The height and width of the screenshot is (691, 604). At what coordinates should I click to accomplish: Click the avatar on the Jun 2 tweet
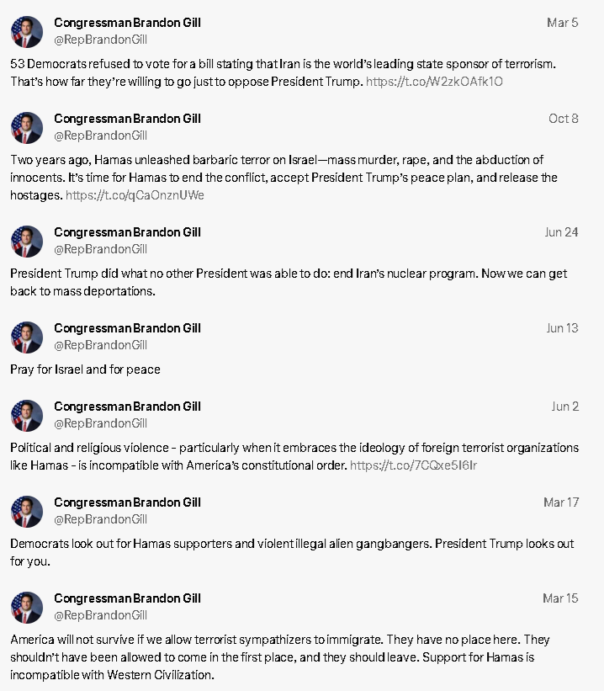27,416
